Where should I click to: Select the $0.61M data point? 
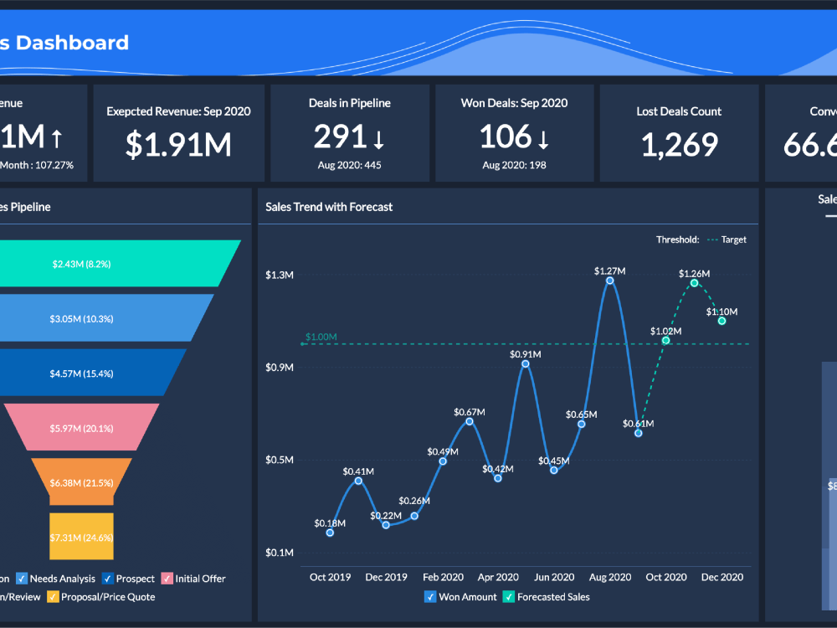[638, 433]
